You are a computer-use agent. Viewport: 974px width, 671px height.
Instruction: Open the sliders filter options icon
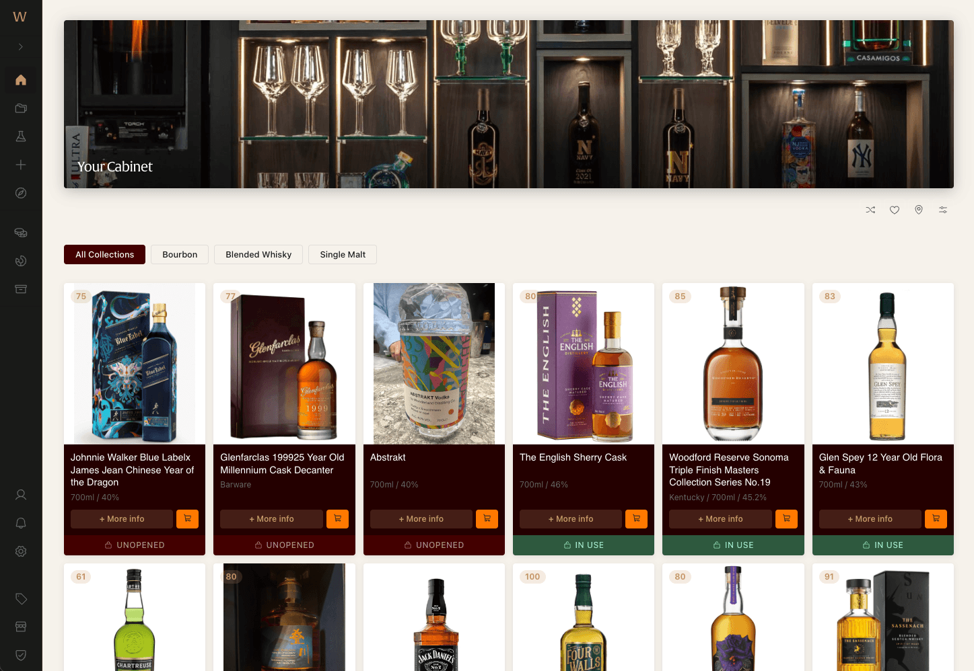[x=943, y=210]
